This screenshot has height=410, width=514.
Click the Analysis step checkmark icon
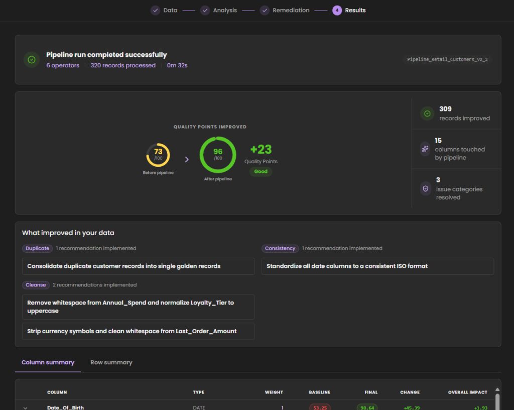coord(205,10)
